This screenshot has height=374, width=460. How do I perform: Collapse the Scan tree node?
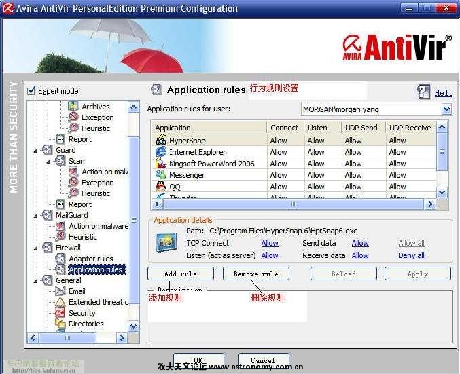coord(49,162)
